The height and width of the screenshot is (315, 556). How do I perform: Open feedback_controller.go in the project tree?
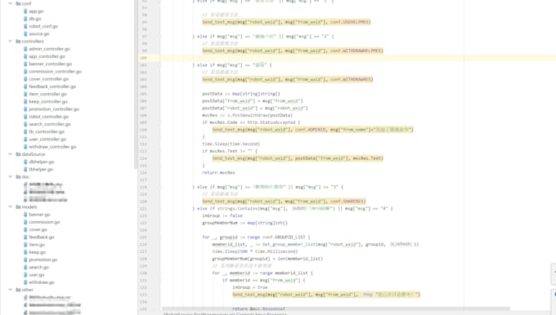click(x=52, y=87)
